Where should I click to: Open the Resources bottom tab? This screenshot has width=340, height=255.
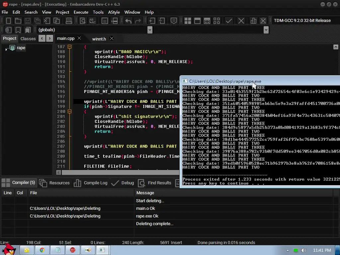coord(54,183)
